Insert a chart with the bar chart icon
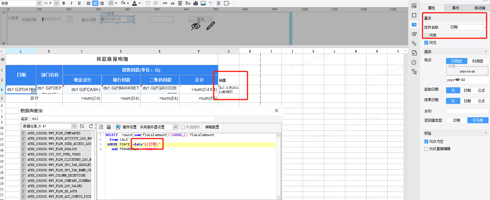The image size is (490, 200). click(196, 3)
